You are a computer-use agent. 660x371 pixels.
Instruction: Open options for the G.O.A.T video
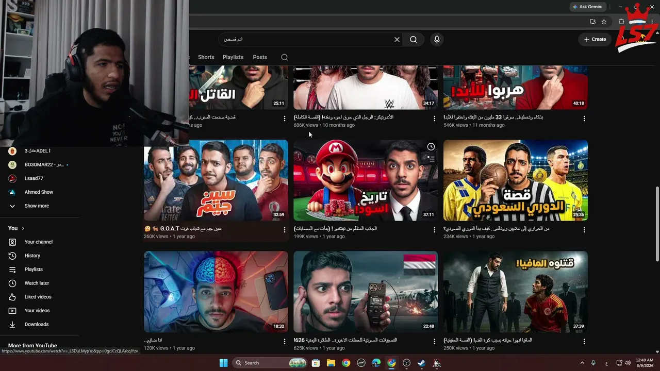(285, 230)
